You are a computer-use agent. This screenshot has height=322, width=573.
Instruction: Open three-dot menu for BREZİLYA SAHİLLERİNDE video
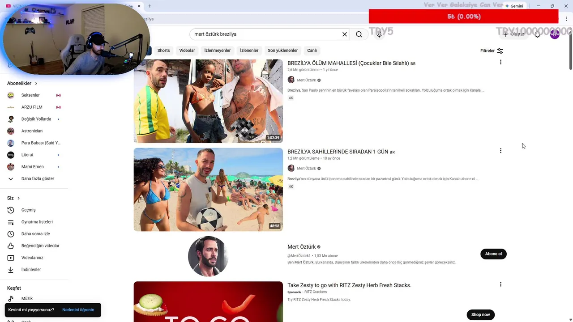(x=500, y=151)
